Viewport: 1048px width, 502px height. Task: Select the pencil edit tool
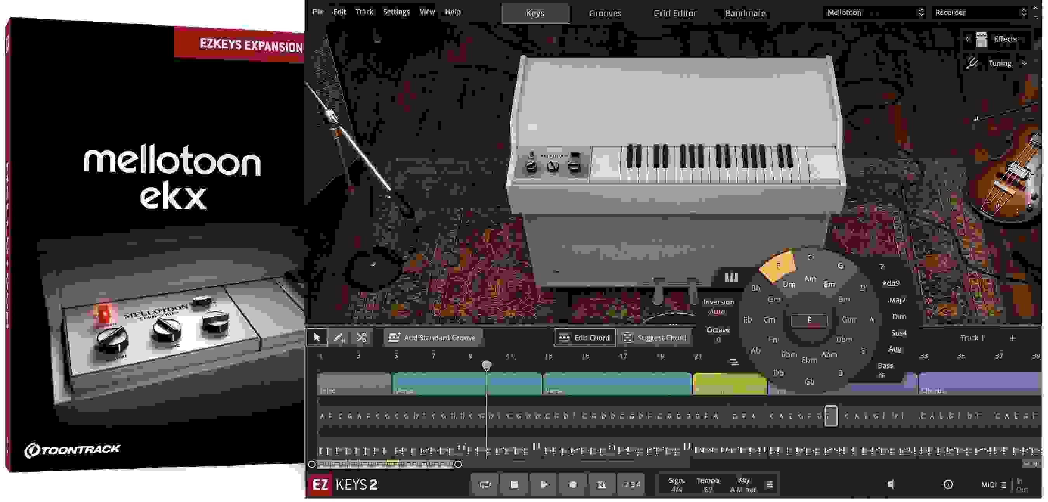click(x=339, y=337)
